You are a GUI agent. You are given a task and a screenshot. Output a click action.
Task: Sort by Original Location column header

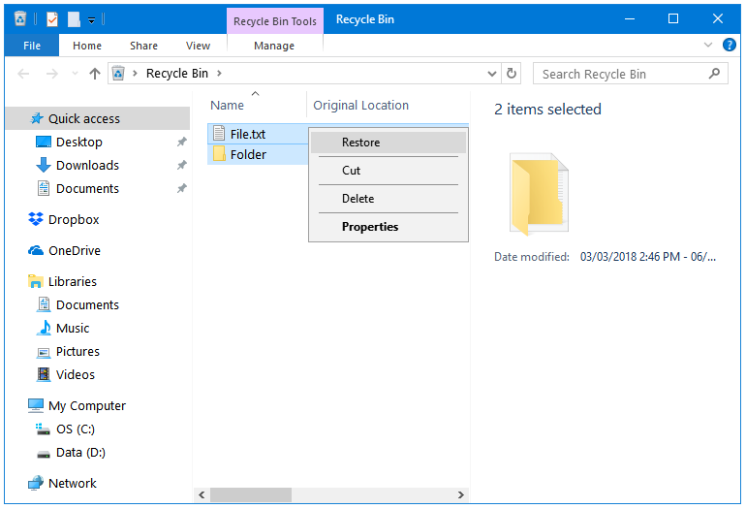(x=360, y=106)
